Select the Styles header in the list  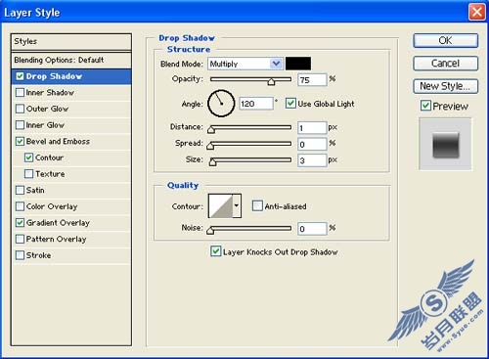coord(71,41)
